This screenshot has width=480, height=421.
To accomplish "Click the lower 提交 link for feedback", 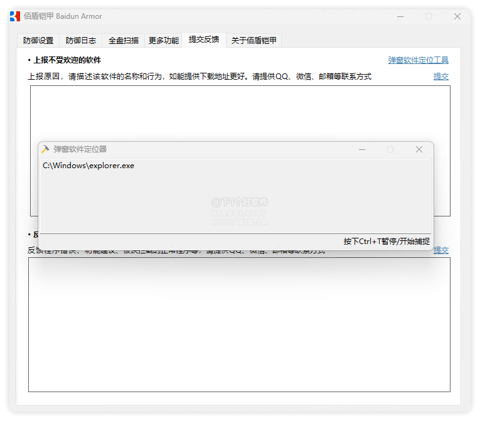I will [441, 250].
